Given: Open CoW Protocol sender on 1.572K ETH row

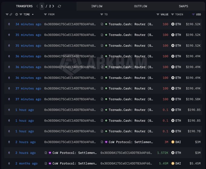Looking at the screenshot, I should [75, 153].
